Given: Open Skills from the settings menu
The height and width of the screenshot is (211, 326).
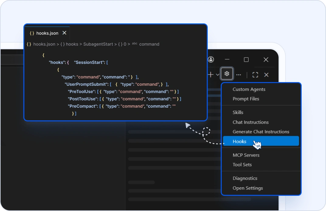Looking at the screenshot, I should (238, 112).
